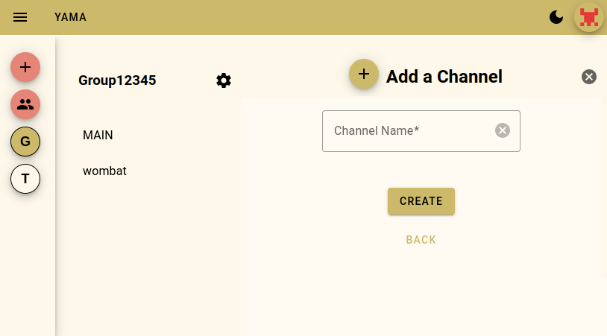Close the Add a Channel panel
607x336 pixels.
click(589, 76)
